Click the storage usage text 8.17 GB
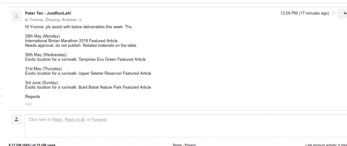The image size is (347, 146). [x=32, y=145]
